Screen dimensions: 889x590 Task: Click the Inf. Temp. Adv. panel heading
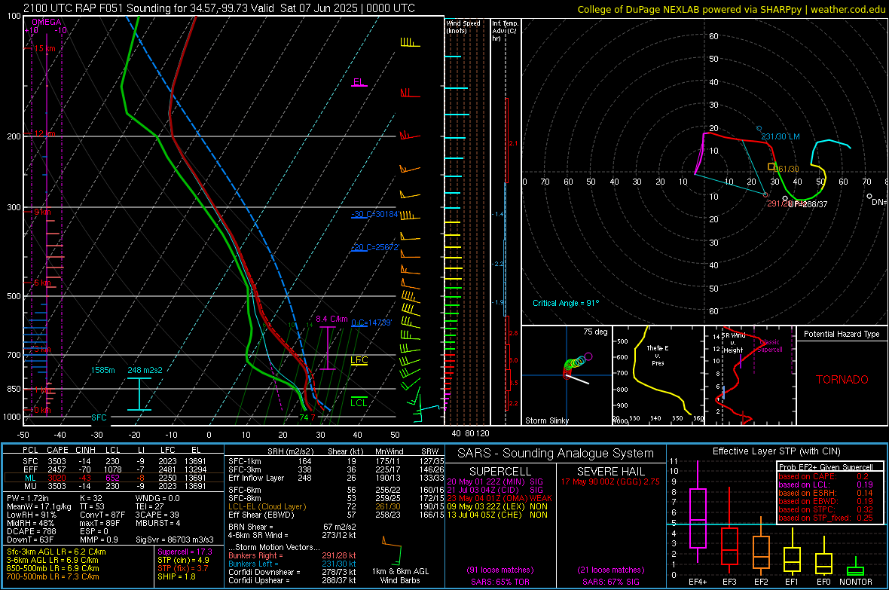point(505,31)
